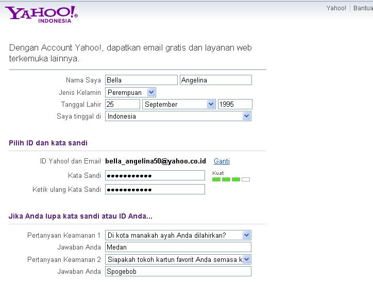Viewport: 373px width, 297px height.
Task: Open the Yahoo! link in header
Action: pyautogui.click(x=336, y=8)
